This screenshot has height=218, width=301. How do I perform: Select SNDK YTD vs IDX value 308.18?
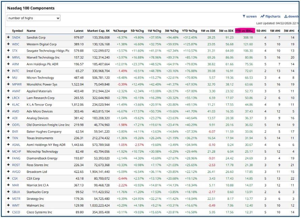[248, 37]
